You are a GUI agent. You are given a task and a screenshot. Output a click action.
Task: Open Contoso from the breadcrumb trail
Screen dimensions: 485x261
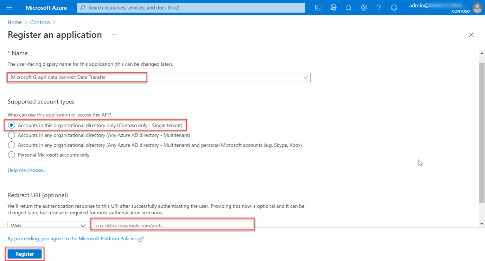click(40, 22)
